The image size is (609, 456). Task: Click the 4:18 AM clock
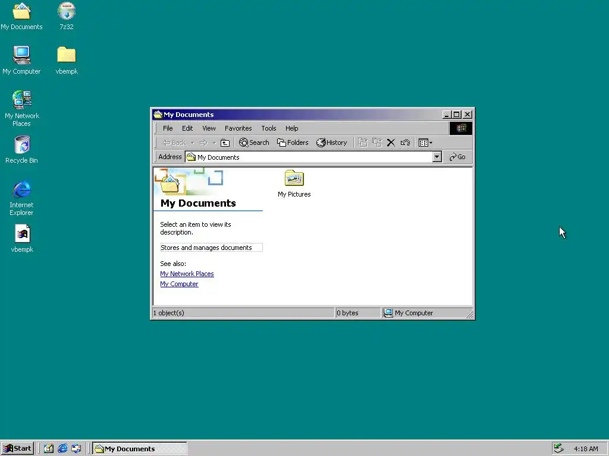point(586,449)
